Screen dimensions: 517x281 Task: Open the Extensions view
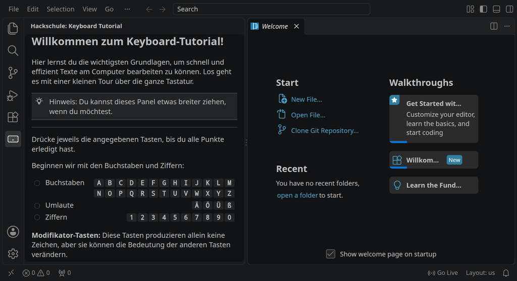[13, 117]
